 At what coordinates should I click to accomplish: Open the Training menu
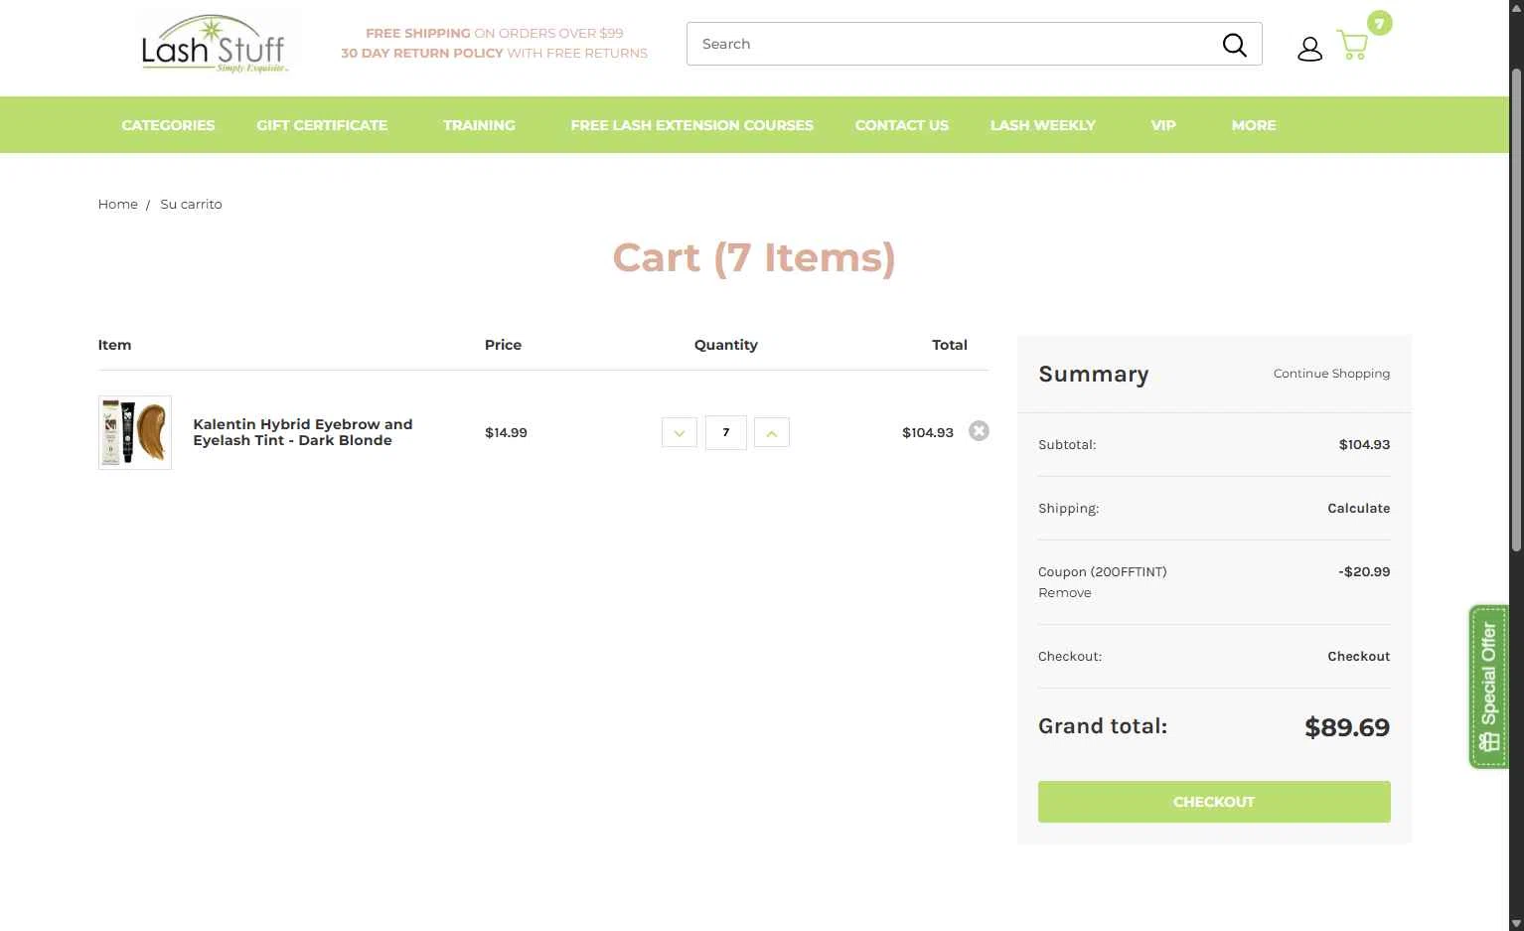479,125
